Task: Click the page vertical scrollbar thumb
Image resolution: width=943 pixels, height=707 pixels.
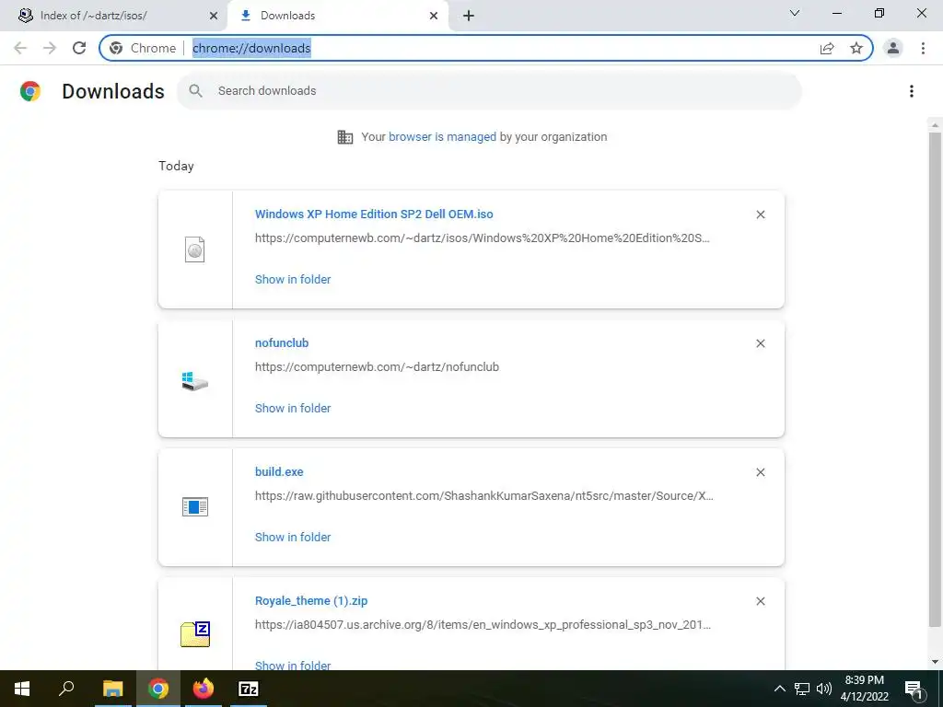Action: [935, 378]
